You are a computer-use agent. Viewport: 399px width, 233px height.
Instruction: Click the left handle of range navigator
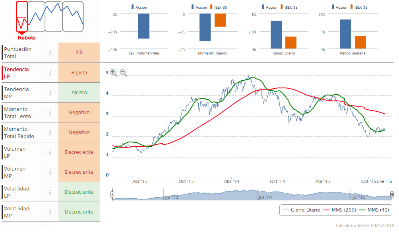click(112, 194)
